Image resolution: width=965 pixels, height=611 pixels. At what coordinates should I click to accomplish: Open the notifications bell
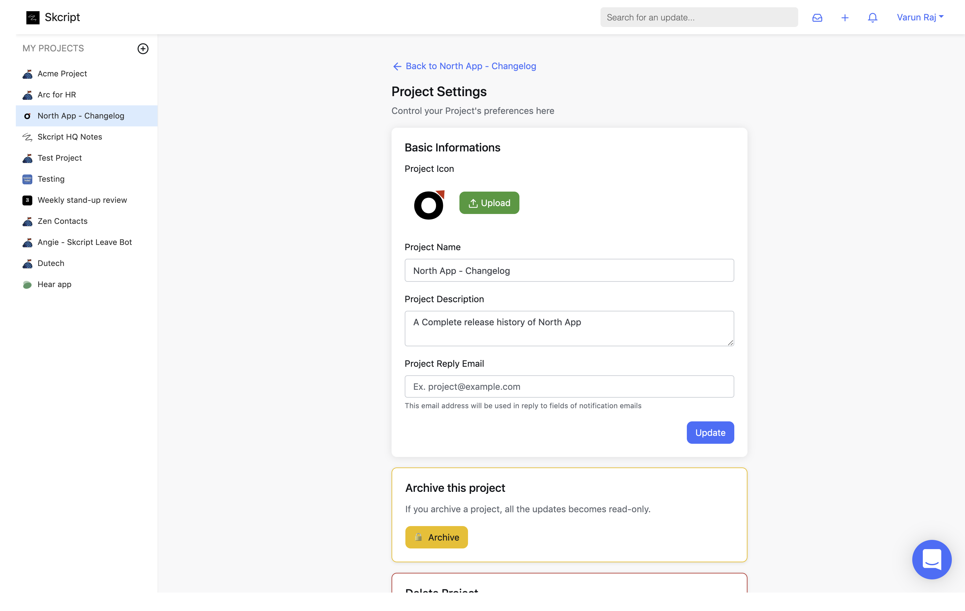(872, 18)
